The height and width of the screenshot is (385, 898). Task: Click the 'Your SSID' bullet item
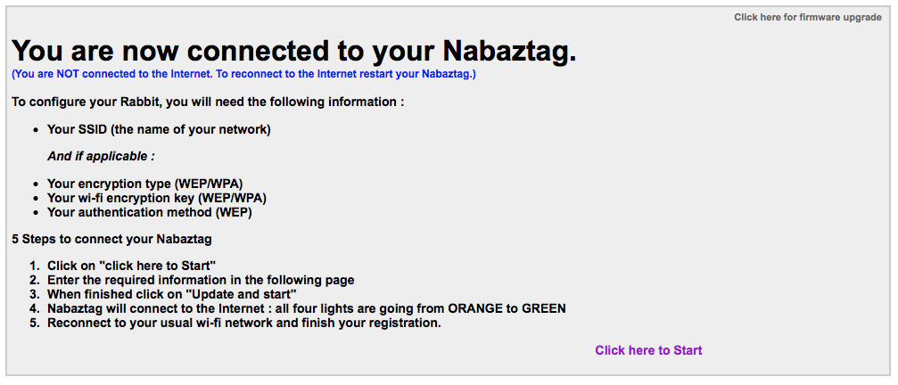(x=159, y=130)
